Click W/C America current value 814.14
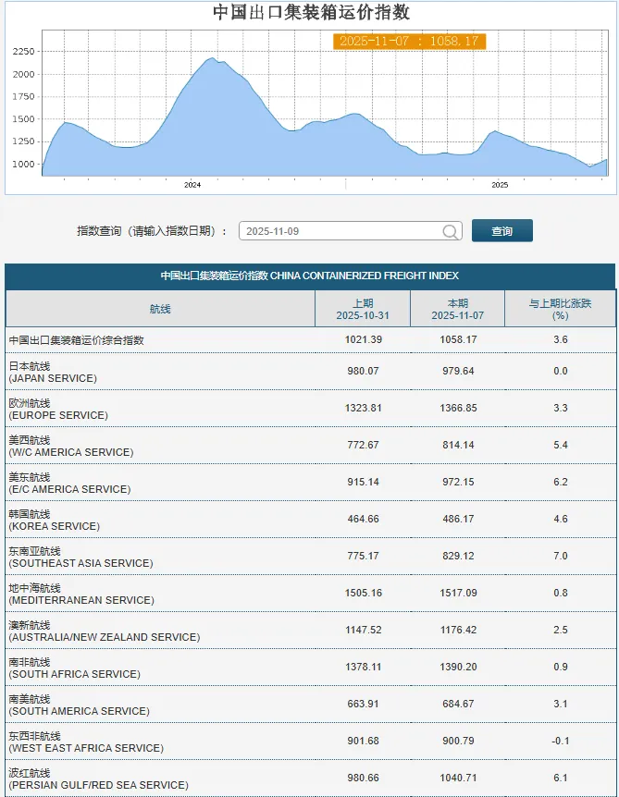 [x=458, y=446]
